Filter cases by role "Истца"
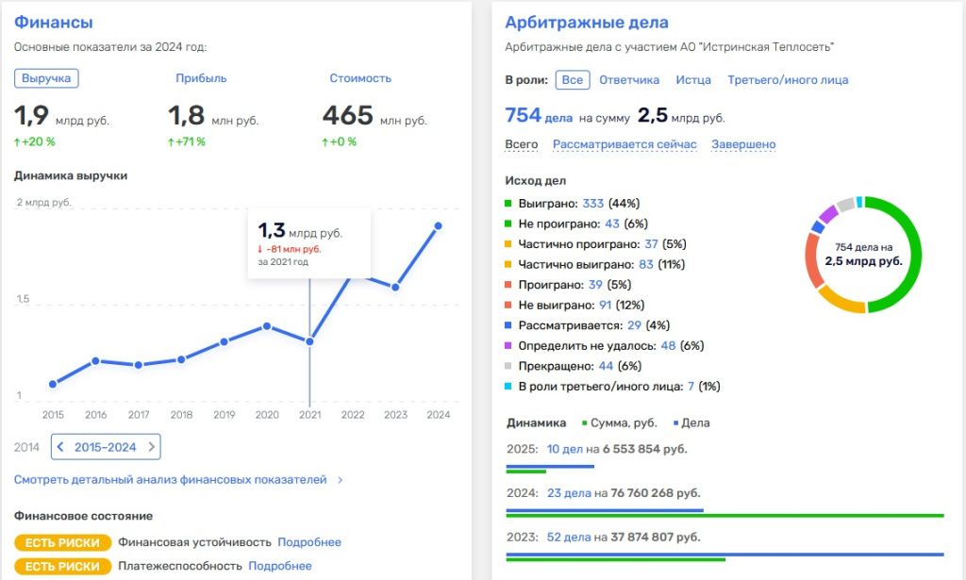The width and height of the screenshot is (966, 580). [693, 80]
